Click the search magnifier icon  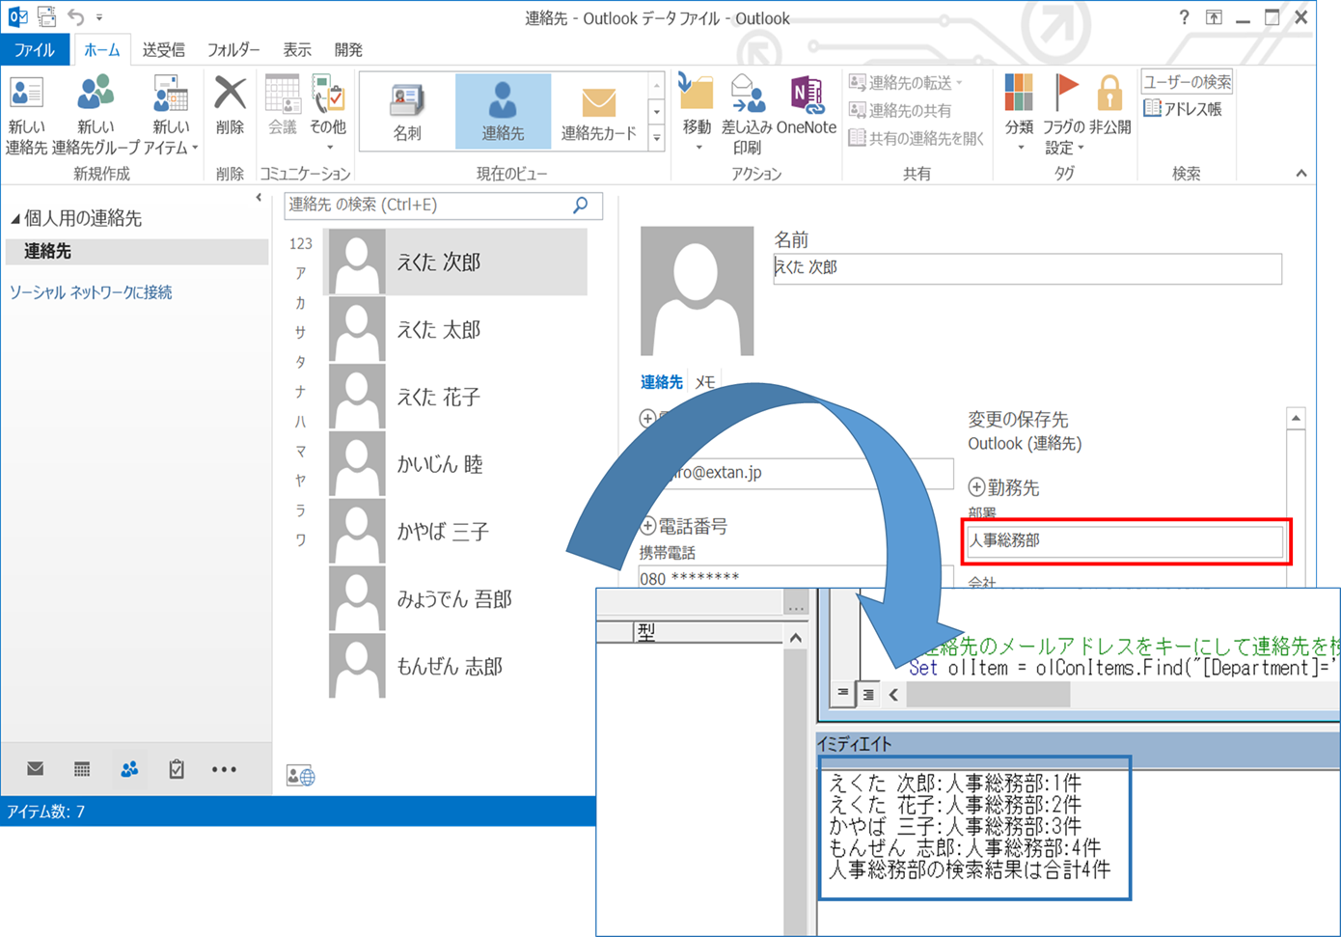point(581,205)
